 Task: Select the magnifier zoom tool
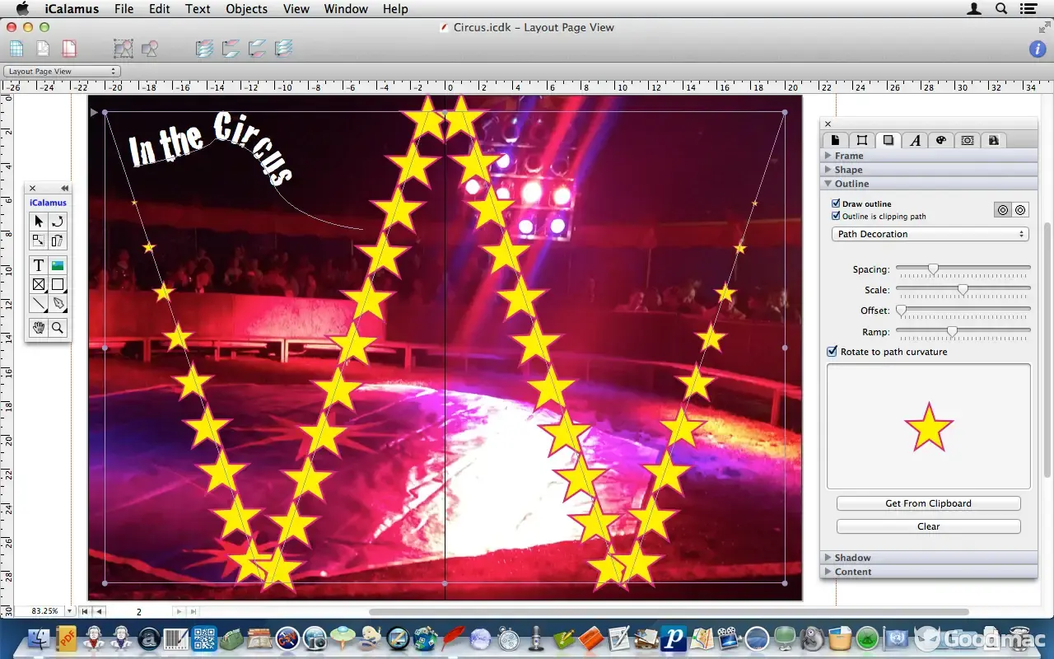point(58,328)
